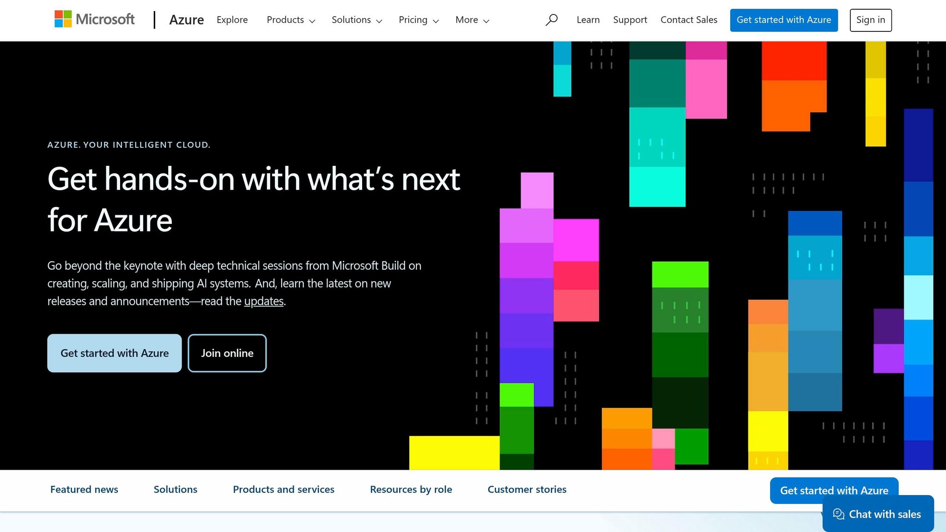The width and height of the screenshot is (946, 532).
Task: Jump to the Featured news section
Action: (84, 490)
